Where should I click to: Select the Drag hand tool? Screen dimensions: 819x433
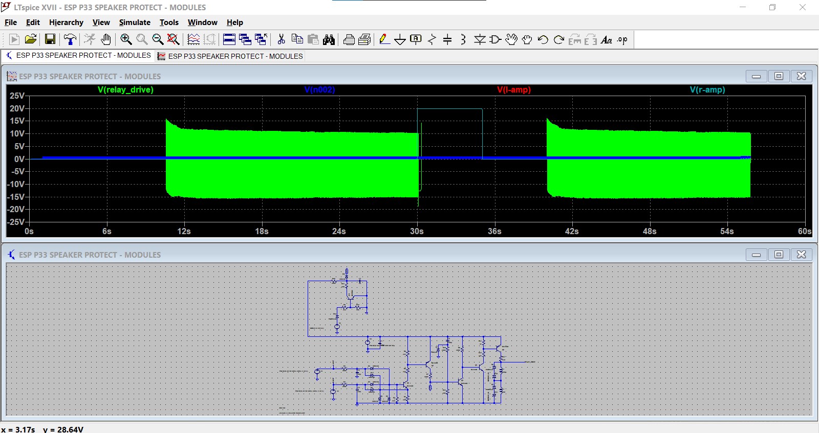(x=527, y=39)
